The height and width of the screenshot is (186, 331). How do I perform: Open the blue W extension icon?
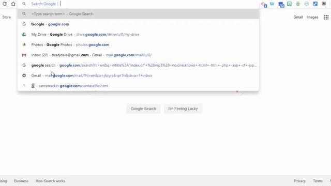pos(272,4)
